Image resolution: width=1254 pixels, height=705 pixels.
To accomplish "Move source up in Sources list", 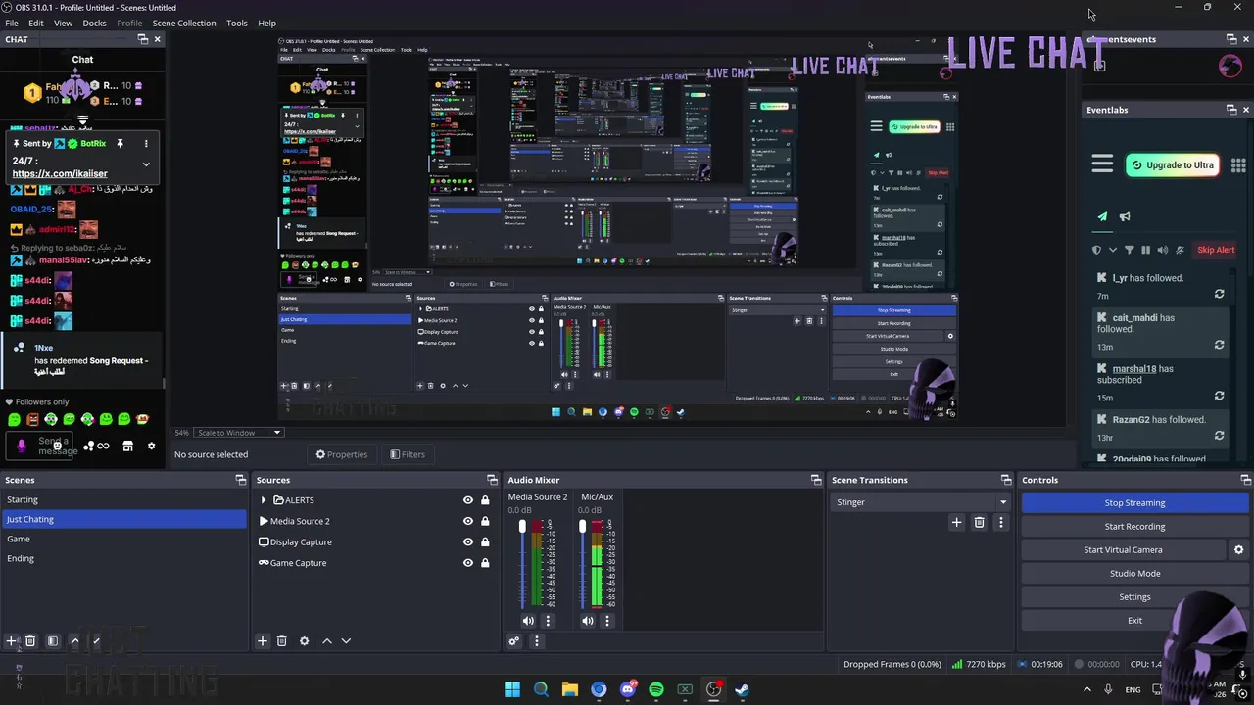I will tap(327, 641).
